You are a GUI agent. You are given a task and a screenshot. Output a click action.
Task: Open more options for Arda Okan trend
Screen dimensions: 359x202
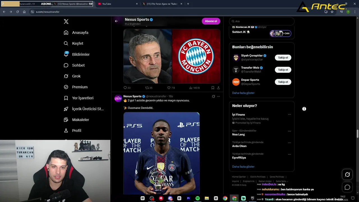point(289,143)
